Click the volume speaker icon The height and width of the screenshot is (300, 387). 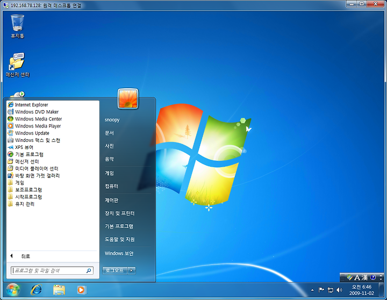coord(339,290)
